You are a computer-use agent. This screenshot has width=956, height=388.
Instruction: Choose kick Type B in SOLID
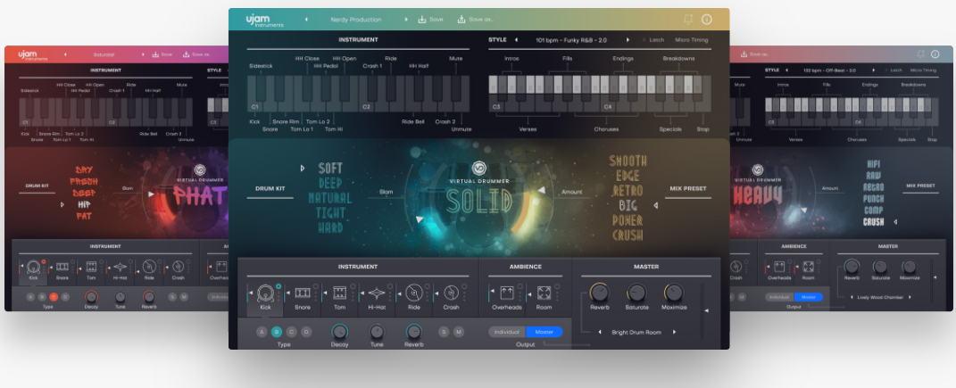(277, 332)
